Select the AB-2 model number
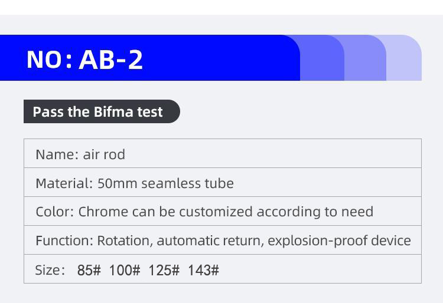Viewport: 443px width, 303px height. (x=110, y=60)
